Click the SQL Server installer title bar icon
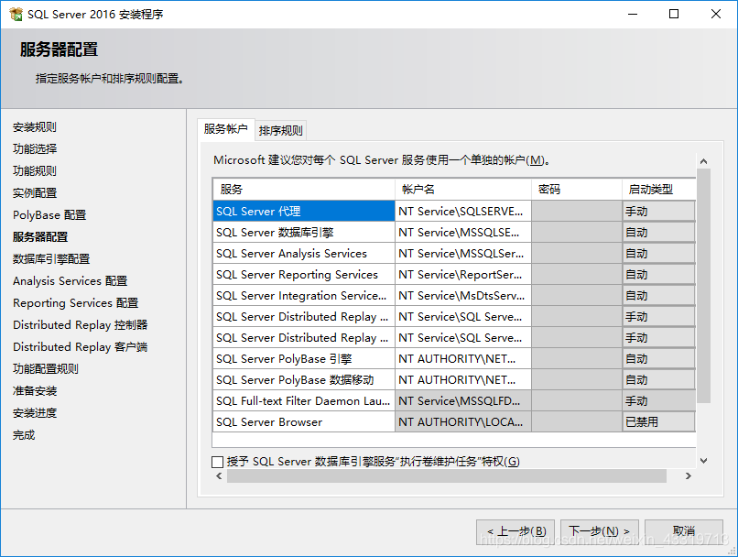The height and width of the screenshot is (557, 738). pos(16,14)
